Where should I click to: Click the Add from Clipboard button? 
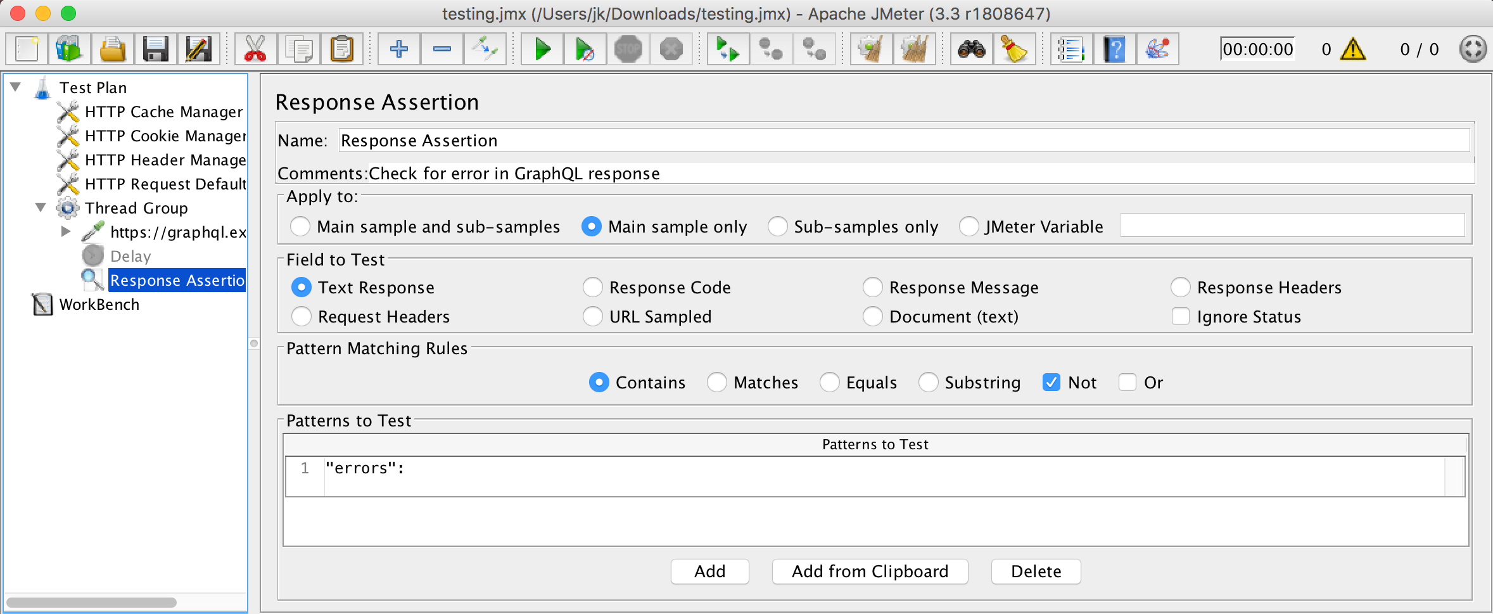click(x=870, y=572)
